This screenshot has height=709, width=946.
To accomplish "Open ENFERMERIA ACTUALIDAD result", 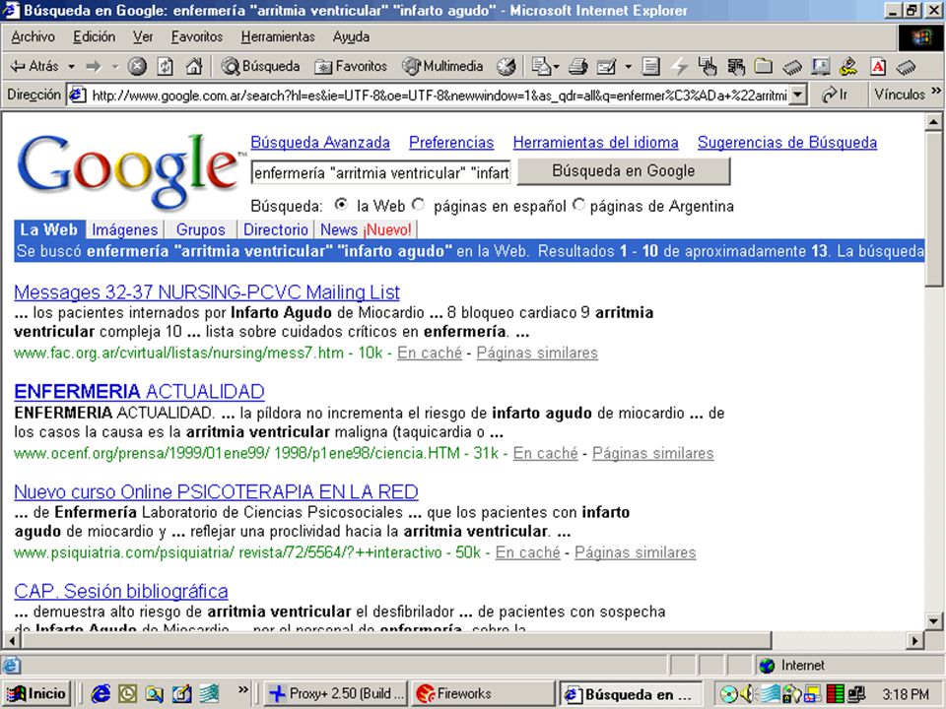I will pos(139,392).
